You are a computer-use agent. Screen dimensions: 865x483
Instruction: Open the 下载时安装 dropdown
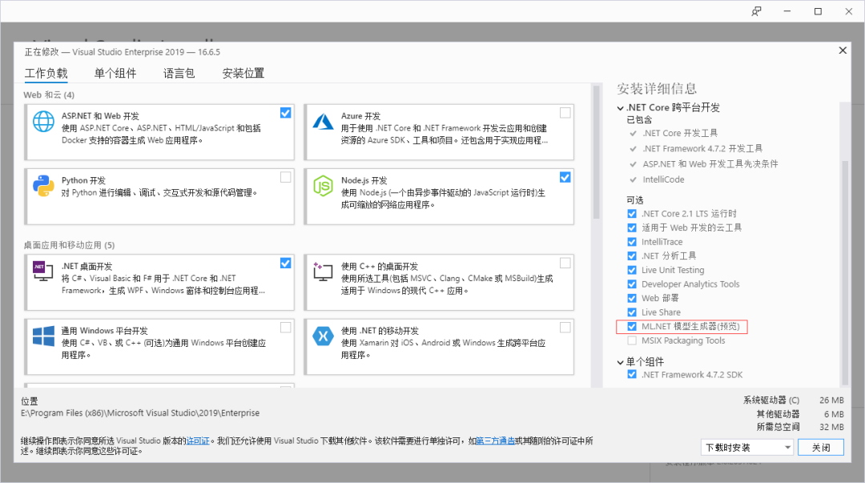(747, 447)
